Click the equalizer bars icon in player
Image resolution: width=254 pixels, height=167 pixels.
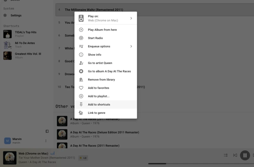pyautogui.click(x=53, y=153)
